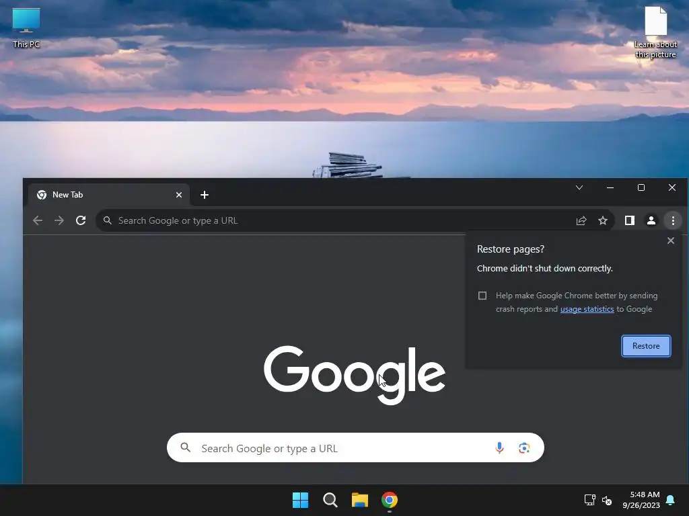This screenshot has width=689, height=516.
Task: Go forward using the forward arrow
Action: pos(59,220)
